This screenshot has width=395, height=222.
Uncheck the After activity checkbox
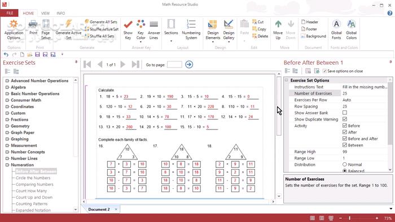(x=345, y=132)
